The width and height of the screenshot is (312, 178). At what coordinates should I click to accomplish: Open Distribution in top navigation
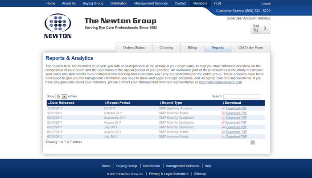coord(119,4)
